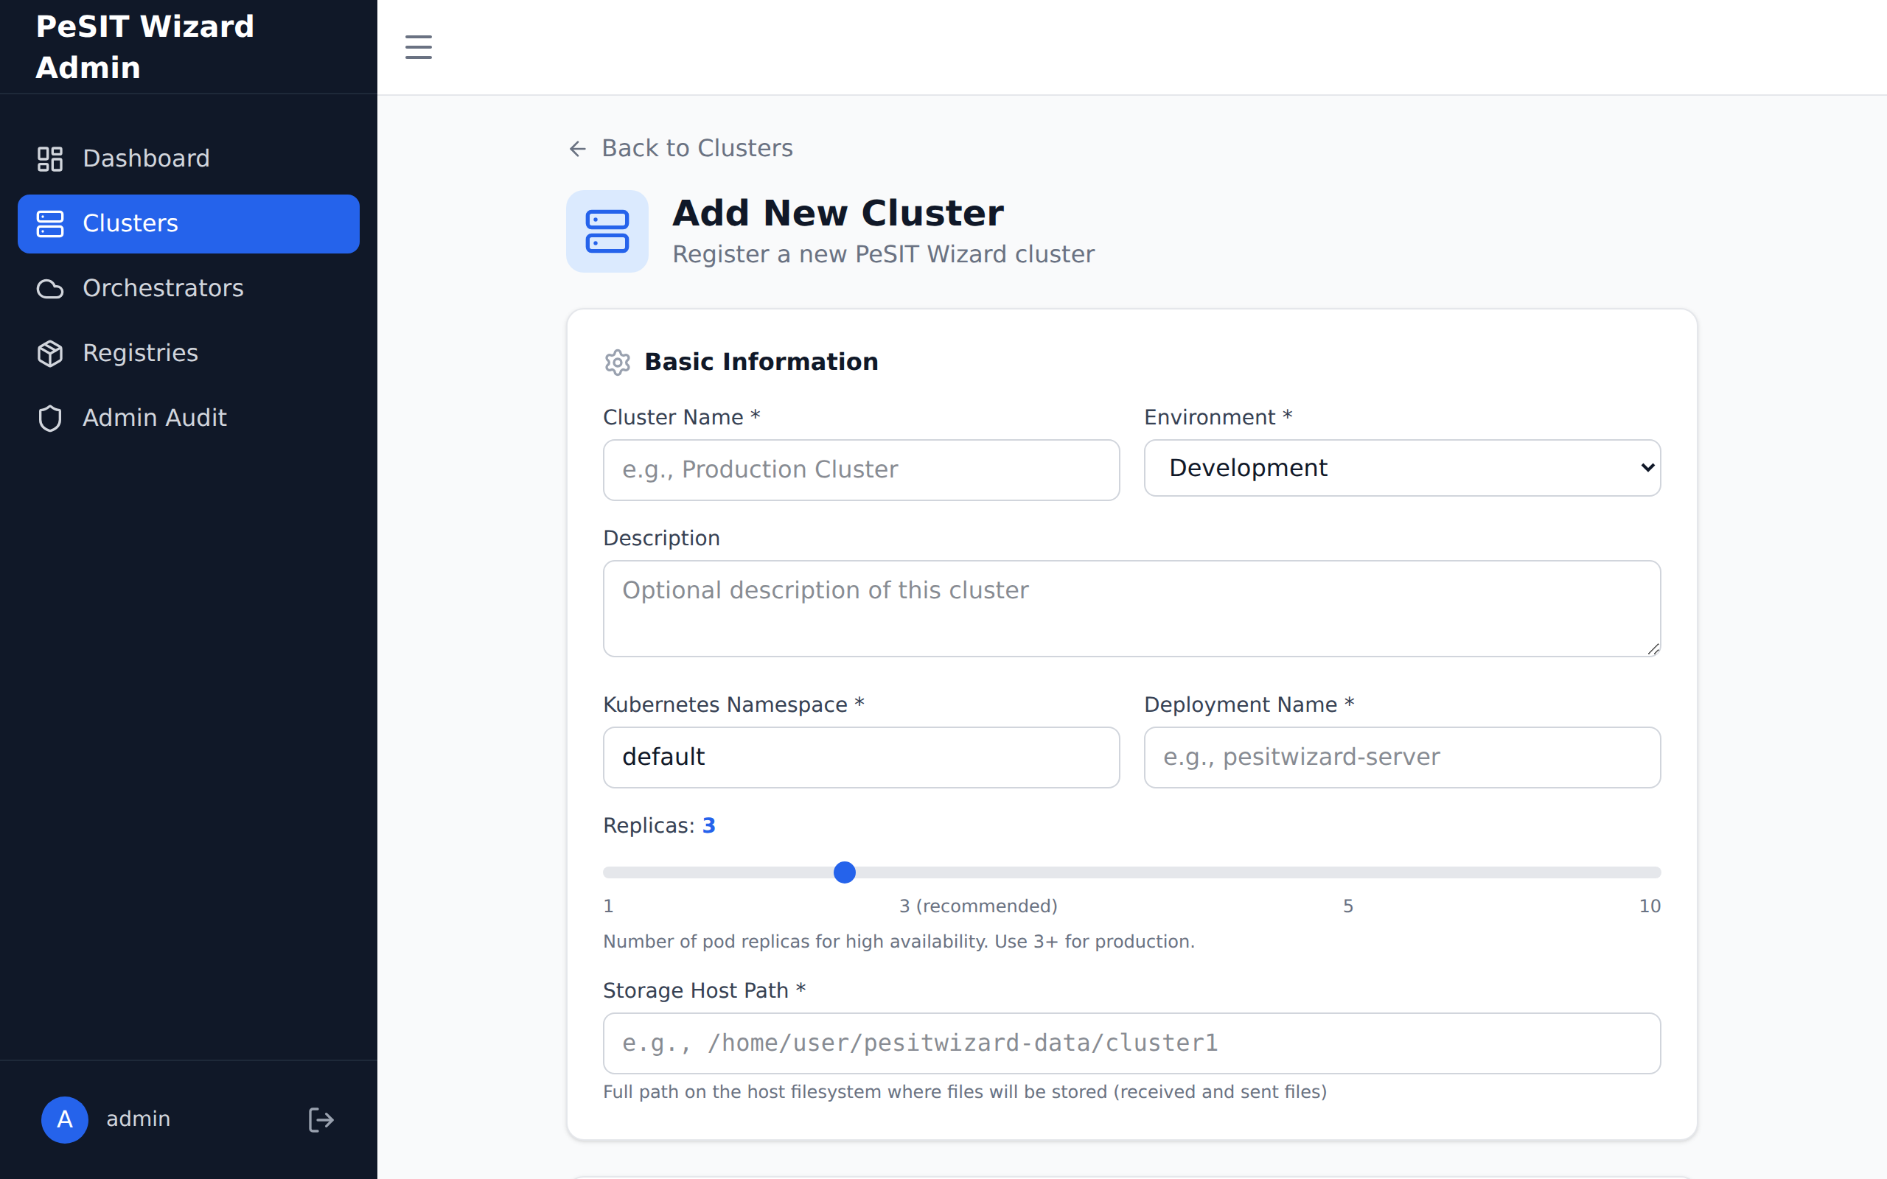1887x1179 pixels.
Task: Click inside the Description textarea
Action: 1131,608
